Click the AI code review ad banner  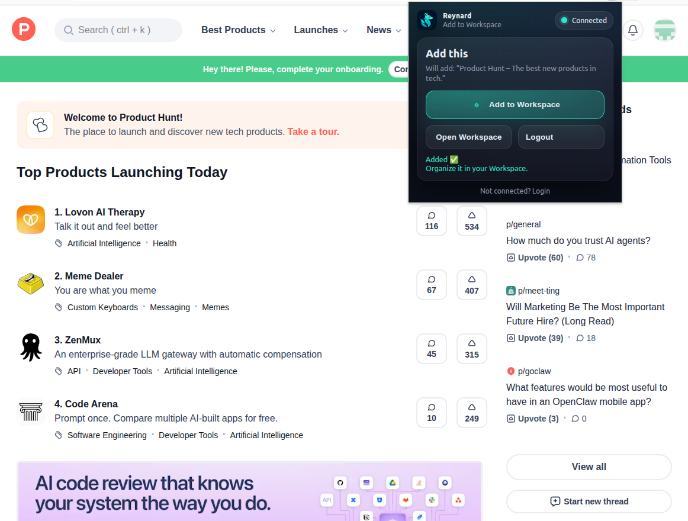pos(249,491)
